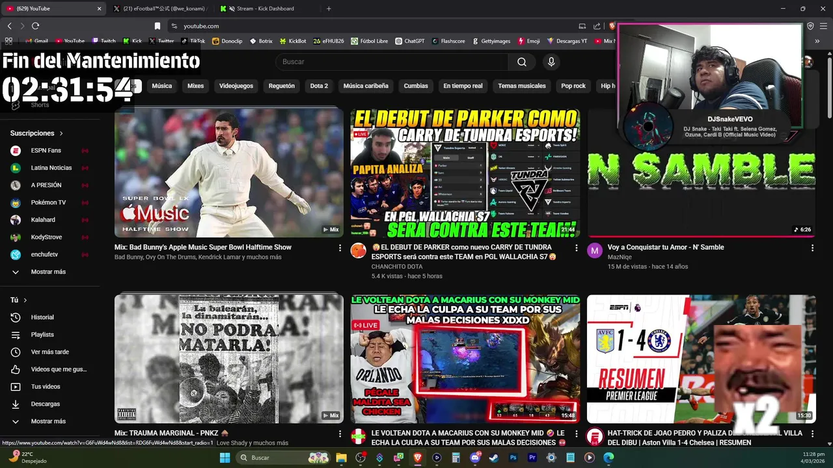Open the ChatGPT bookmark
This screenshot has height=468, width=833.
click(x=410, y=41)
